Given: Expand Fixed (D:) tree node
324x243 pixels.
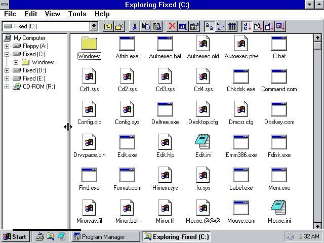Looking at the screenshot, I should (7, 71).
